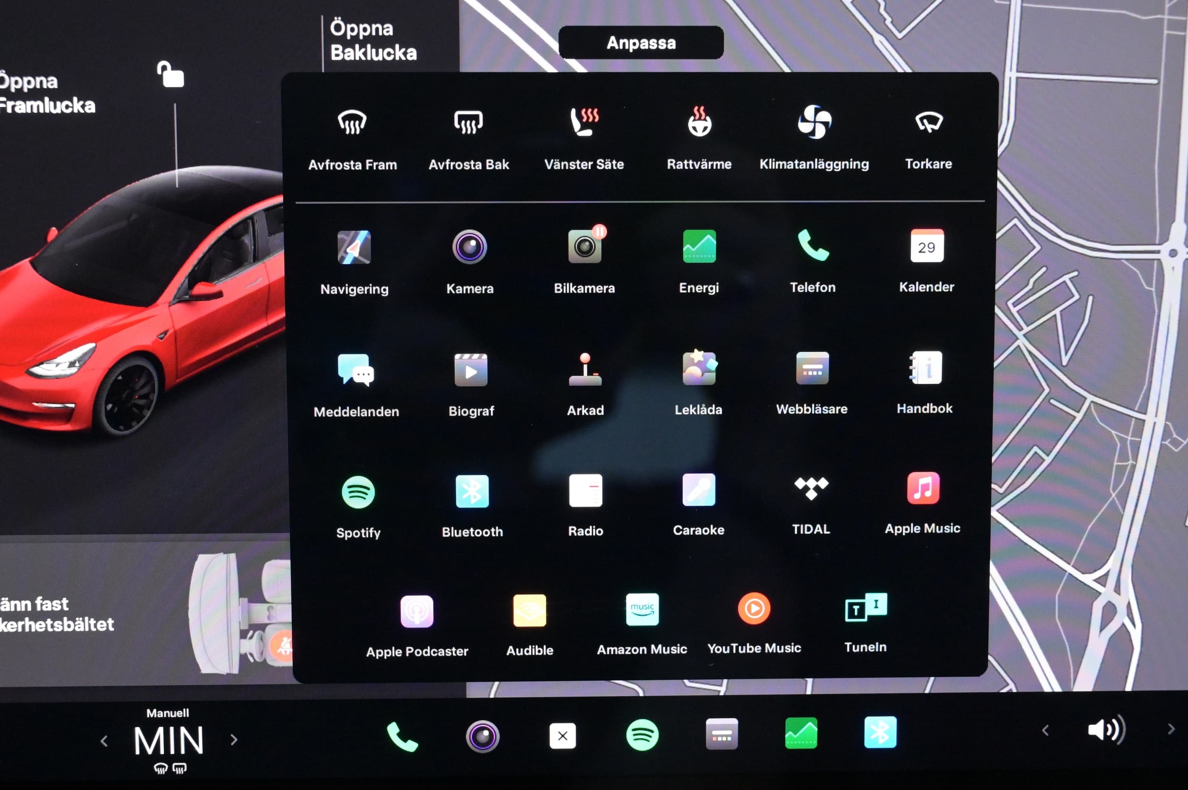
Task: Raise volume with right chevron
Action: tap(1171, 729)
